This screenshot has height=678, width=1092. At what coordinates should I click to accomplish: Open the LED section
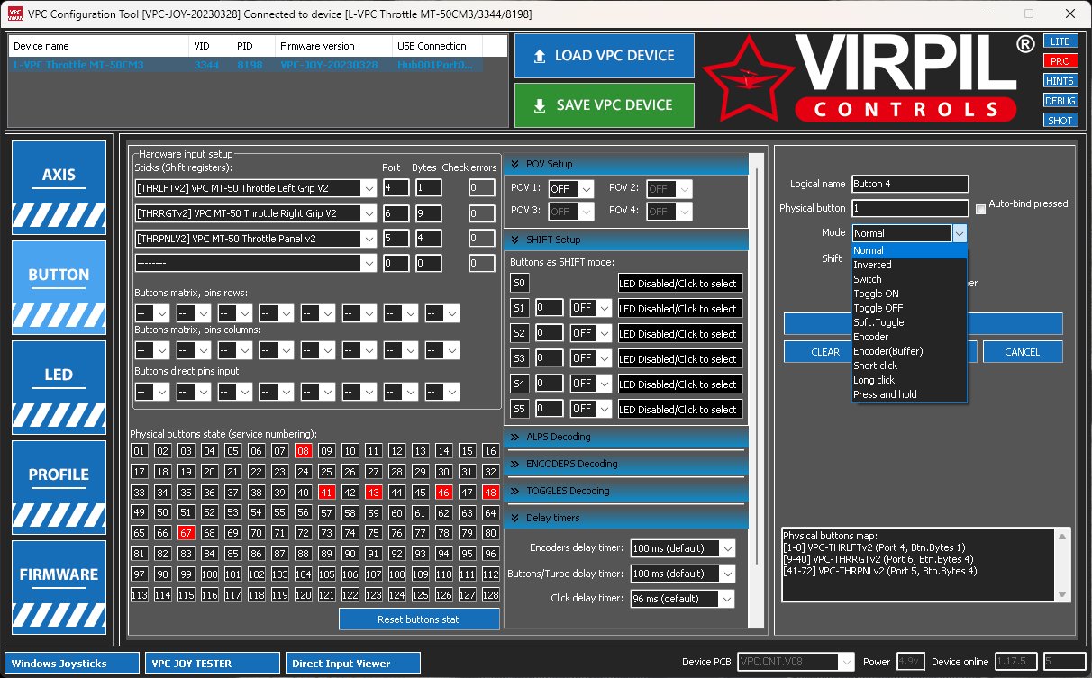pos(59,387)
